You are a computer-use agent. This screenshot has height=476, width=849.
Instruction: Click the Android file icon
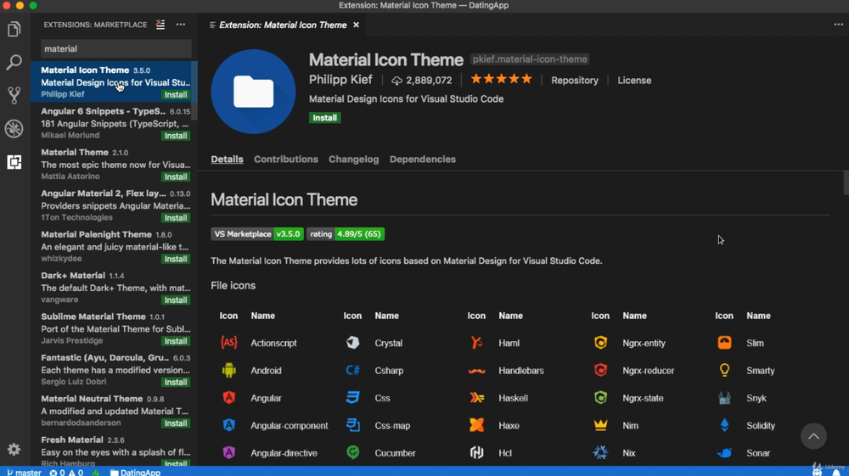pos(229,370)
